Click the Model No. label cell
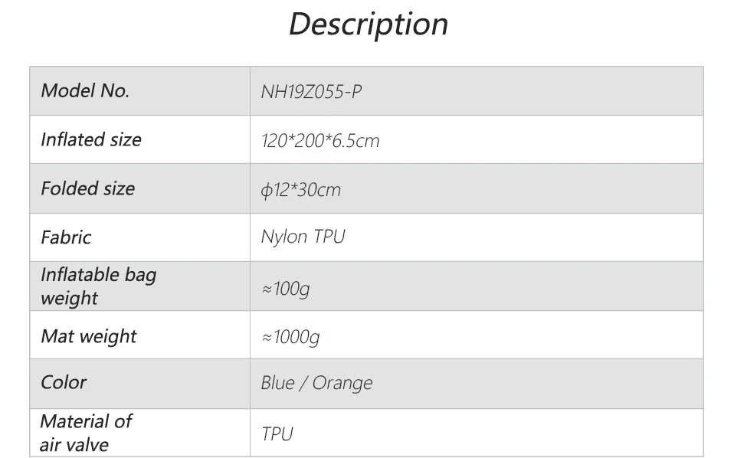 (x=85, y=91)
